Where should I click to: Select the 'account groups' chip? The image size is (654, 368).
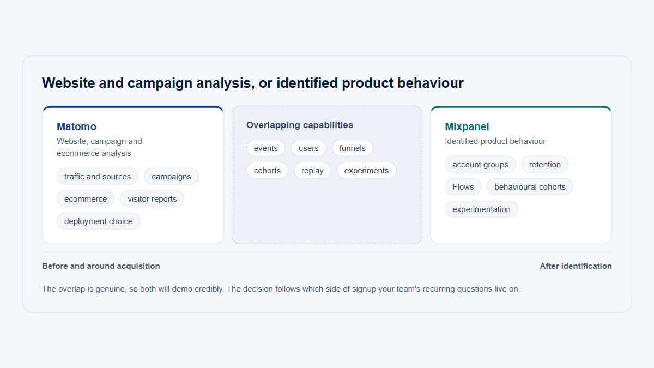[x=480, y=165]
